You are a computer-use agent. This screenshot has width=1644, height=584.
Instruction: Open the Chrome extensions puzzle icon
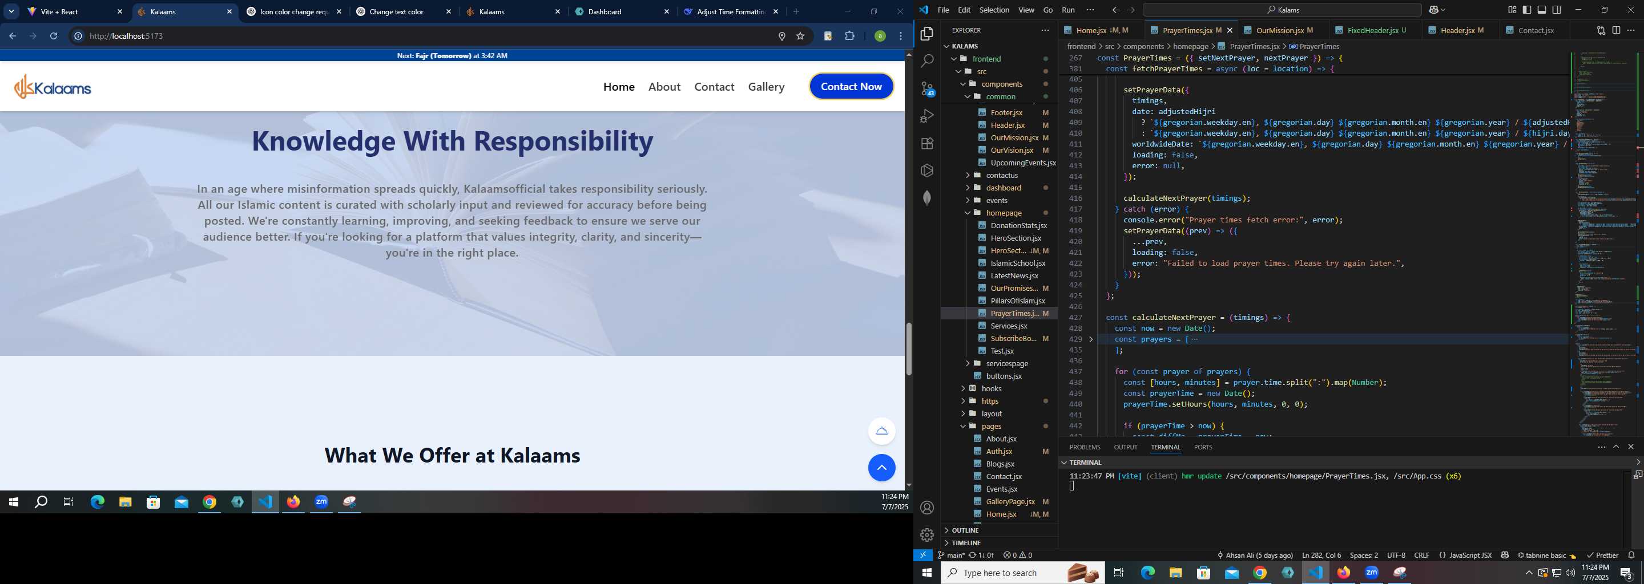point(849,36)
